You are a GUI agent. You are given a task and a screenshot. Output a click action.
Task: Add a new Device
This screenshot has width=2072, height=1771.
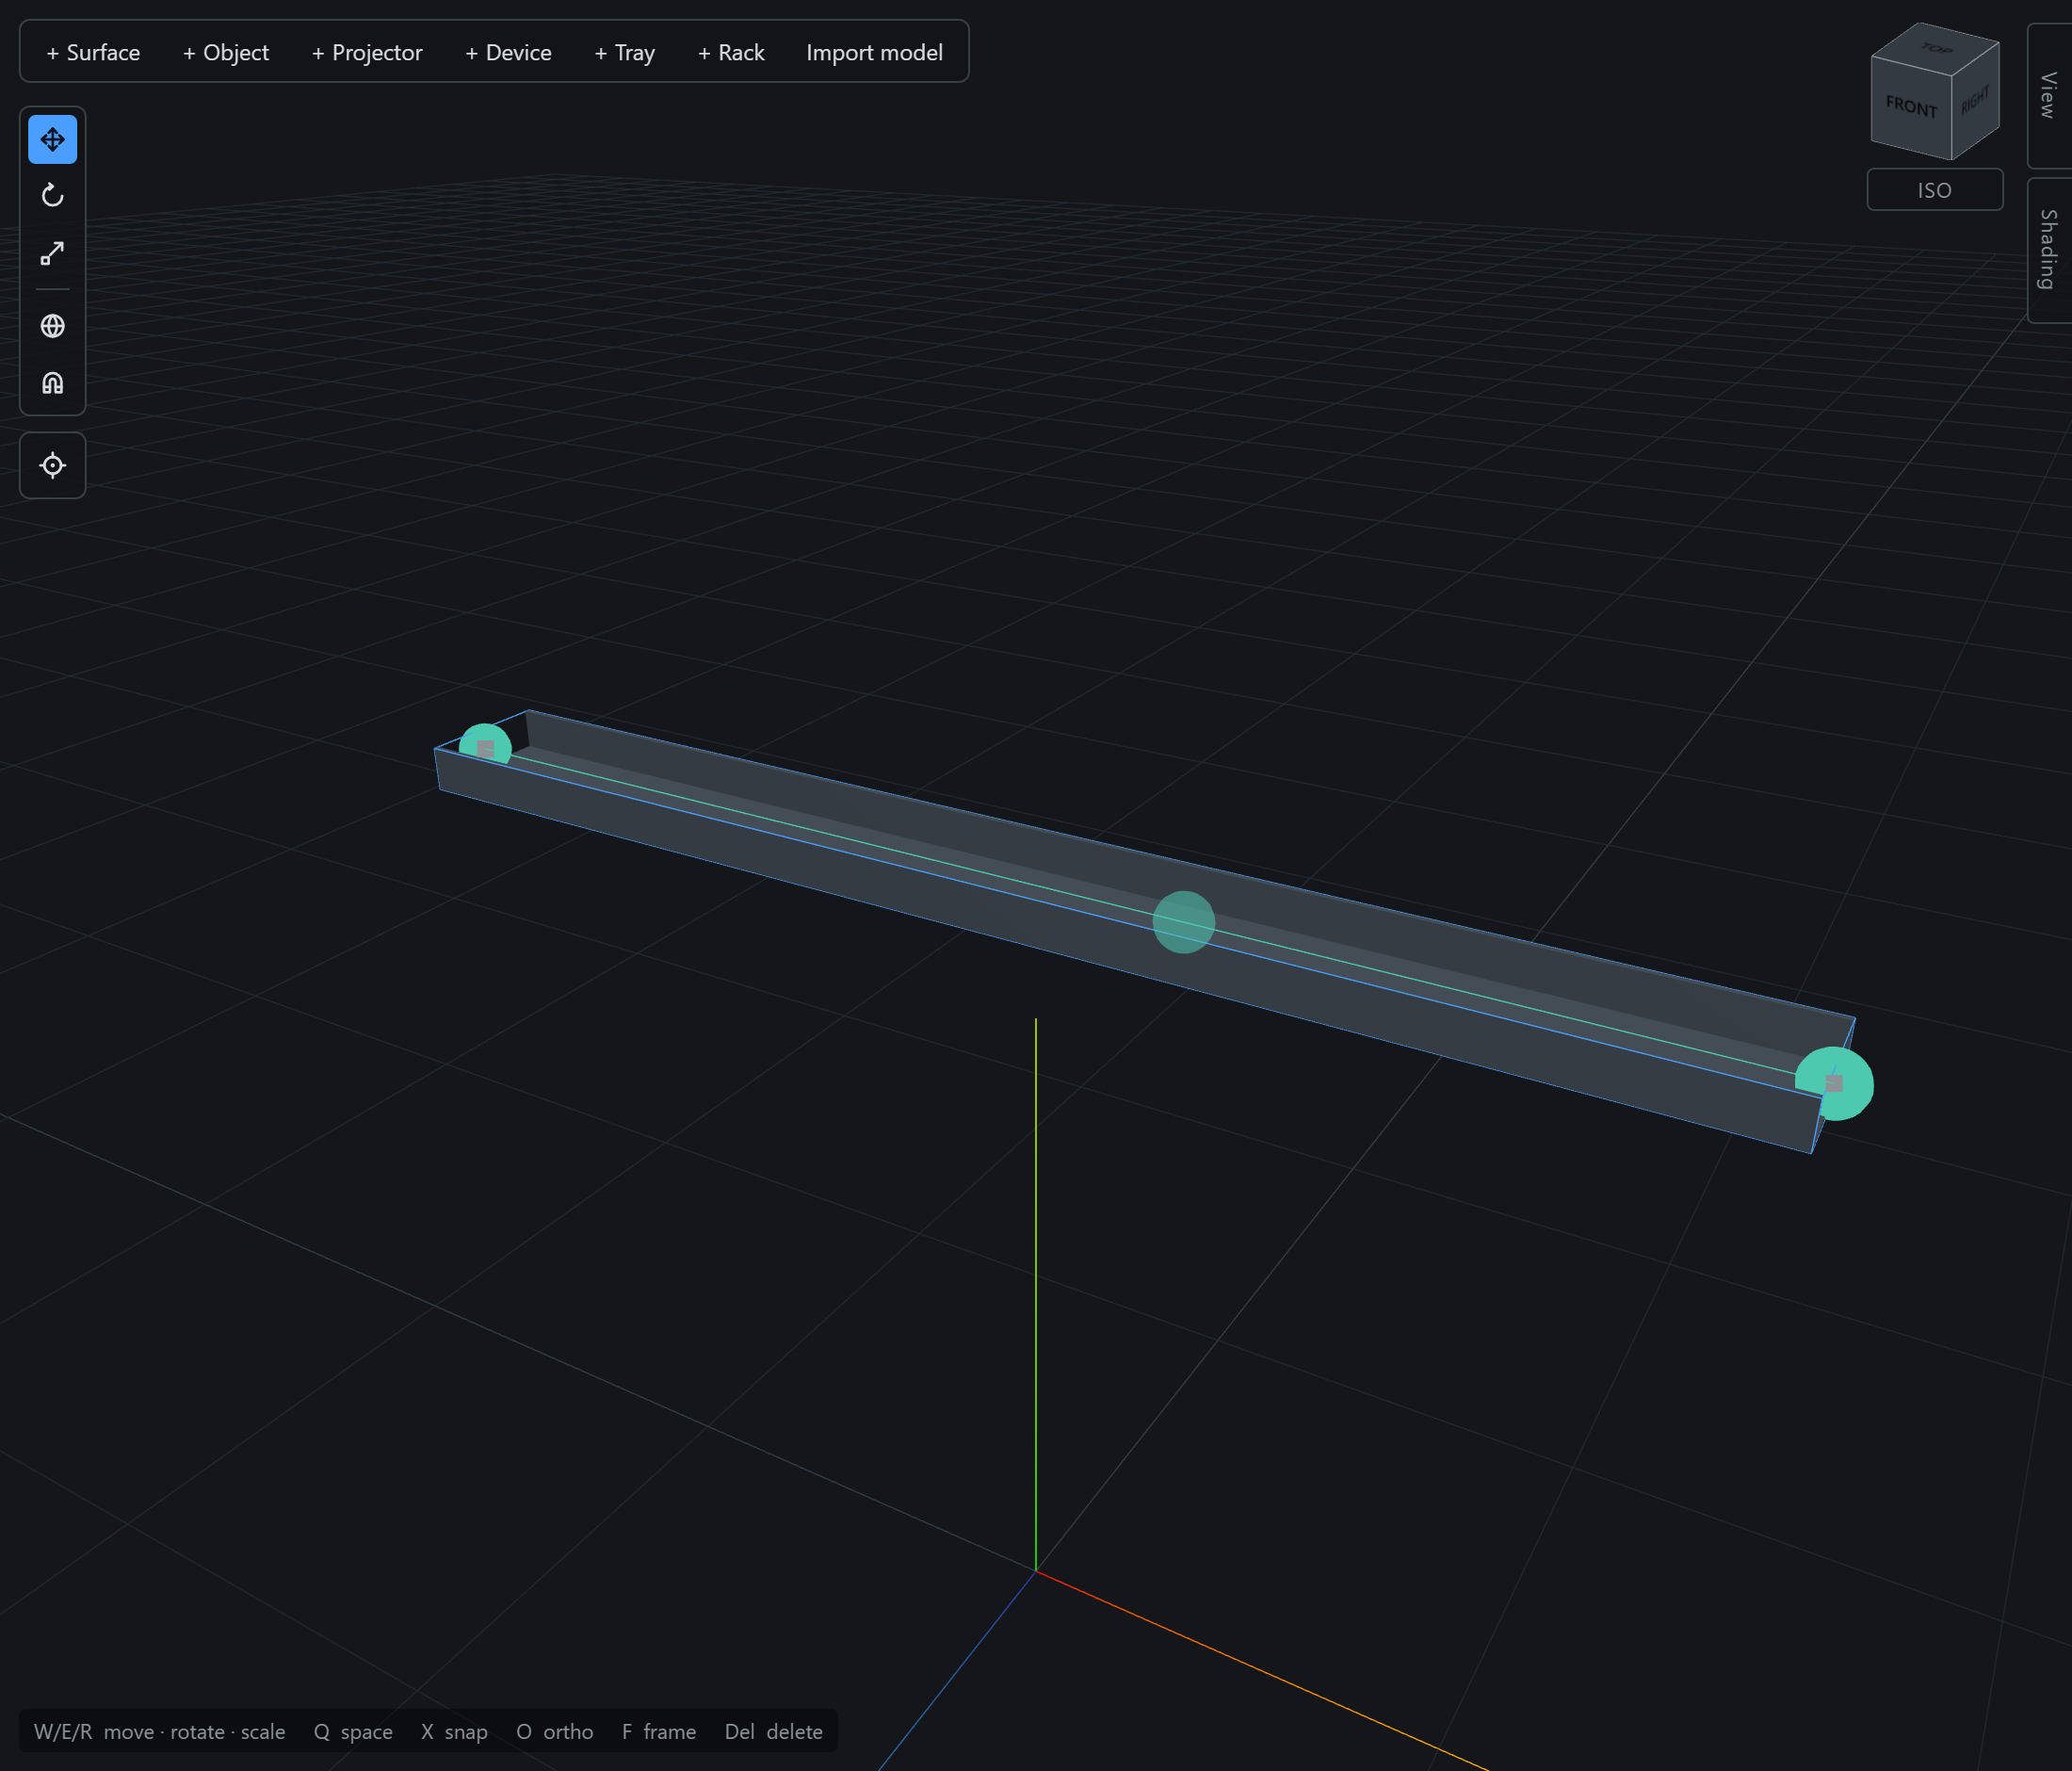508,52
